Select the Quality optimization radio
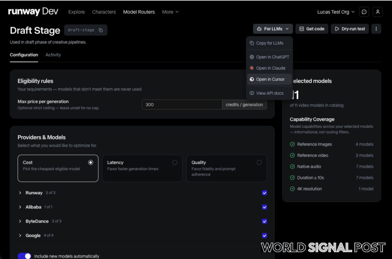The width and height of the screenshot is (392, 259). point(259,163)
